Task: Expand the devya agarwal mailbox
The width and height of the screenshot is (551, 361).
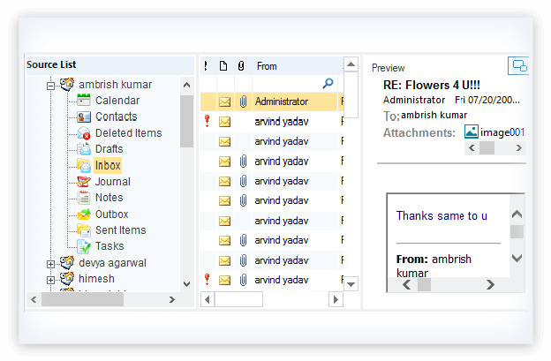Action: (x=51, y=263)
